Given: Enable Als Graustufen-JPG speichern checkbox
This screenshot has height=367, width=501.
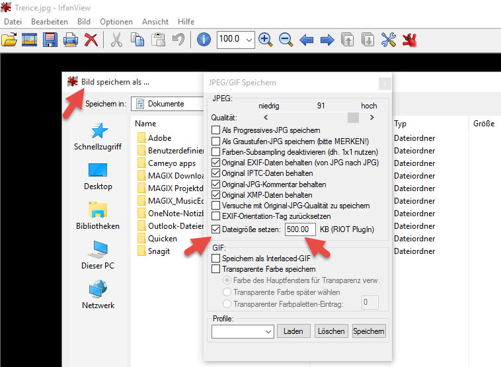Looking at the screenshot, I should [216, 142].
